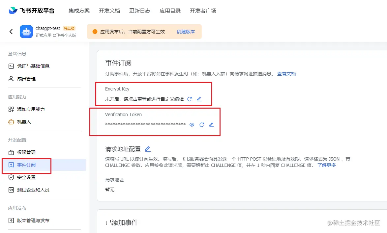The width and height of the screenshot is (387, 233).
Task: Go back using the left arrow
Action: click(x=11, y=32)
